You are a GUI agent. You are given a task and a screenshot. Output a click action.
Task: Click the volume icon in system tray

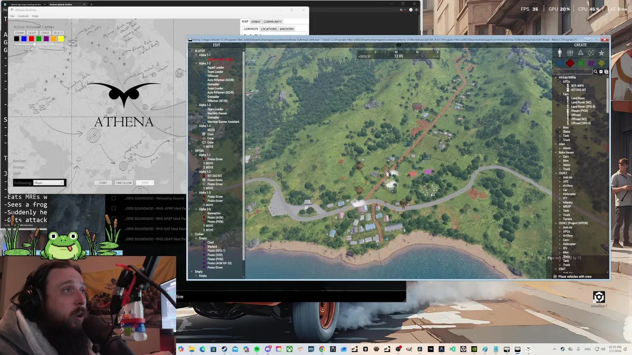click(602, 349)
